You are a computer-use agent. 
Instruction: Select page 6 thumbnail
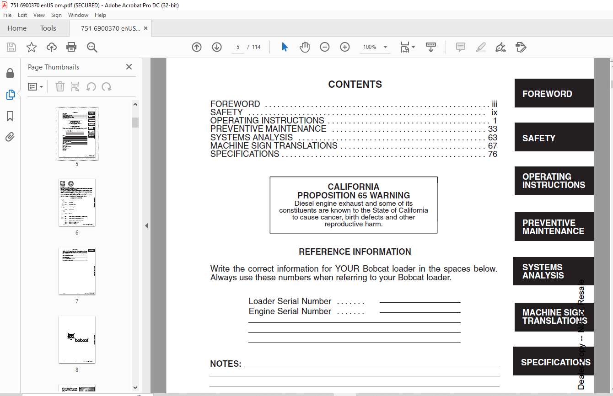[77, 203]
